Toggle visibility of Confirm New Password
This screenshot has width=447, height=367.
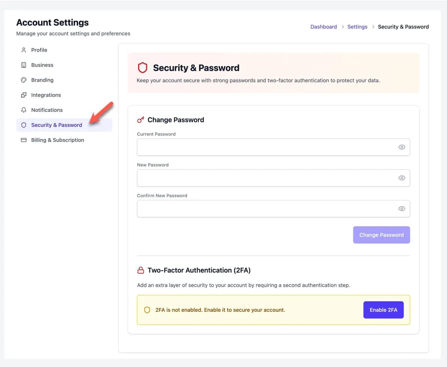pos(402,209)
